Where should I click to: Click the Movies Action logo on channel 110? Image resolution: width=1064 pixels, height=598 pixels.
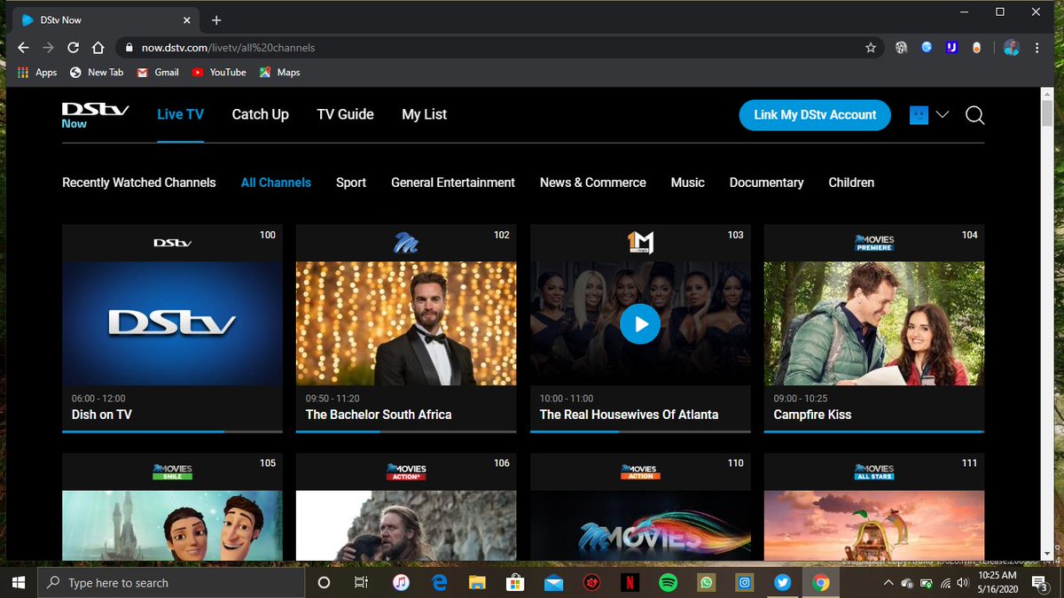640,471
